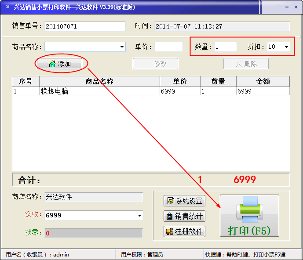Click the 找零 change amount field
This screenshot has height=260, width=303.
tap(94, 233)
